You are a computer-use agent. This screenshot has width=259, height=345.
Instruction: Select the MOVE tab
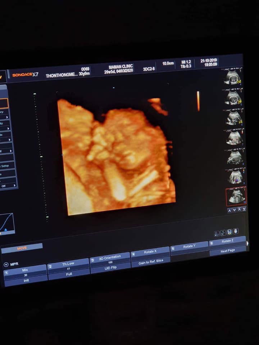[x=22, y=248]
